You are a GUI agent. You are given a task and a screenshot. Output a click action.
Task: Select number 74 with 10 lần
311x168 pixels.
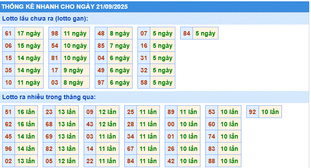(x=211, y=136)
